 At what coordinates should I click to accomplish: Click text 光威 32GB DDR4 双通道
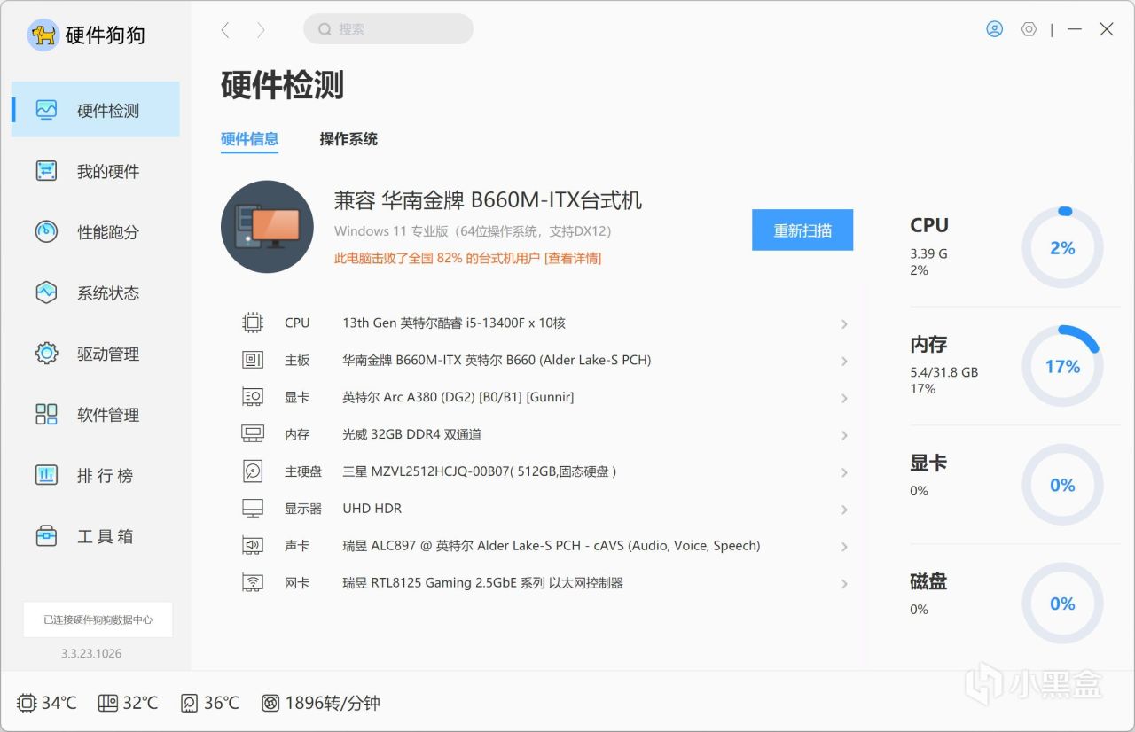tap(412, 434)
